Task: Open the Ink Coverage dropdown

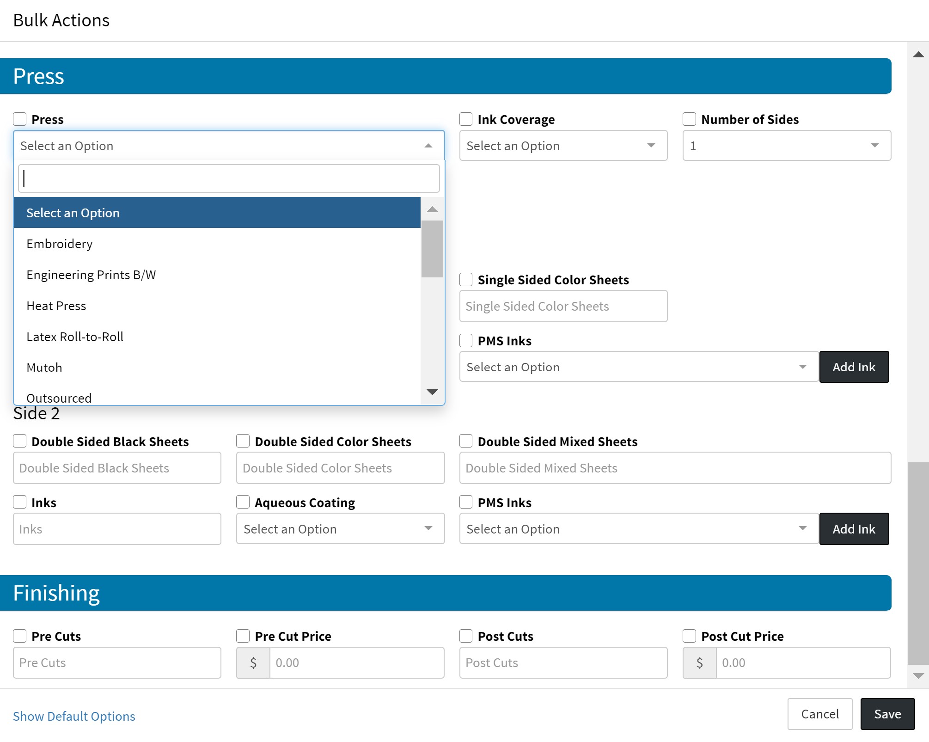Action: click(563, 146)
